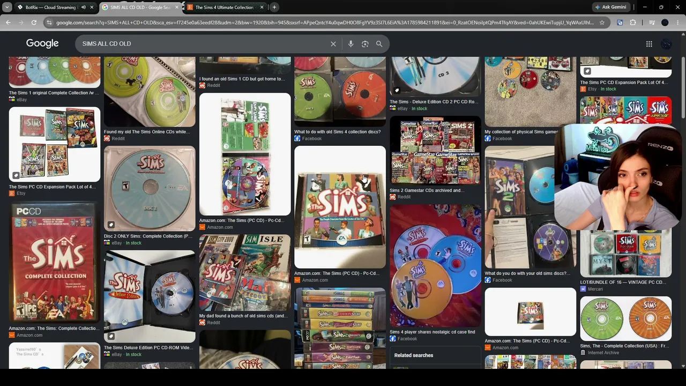The height and width of the screenshot is (386, 686).
Task: Open 'What do you do with your old sims discs?' link
Action: point(527,273)
